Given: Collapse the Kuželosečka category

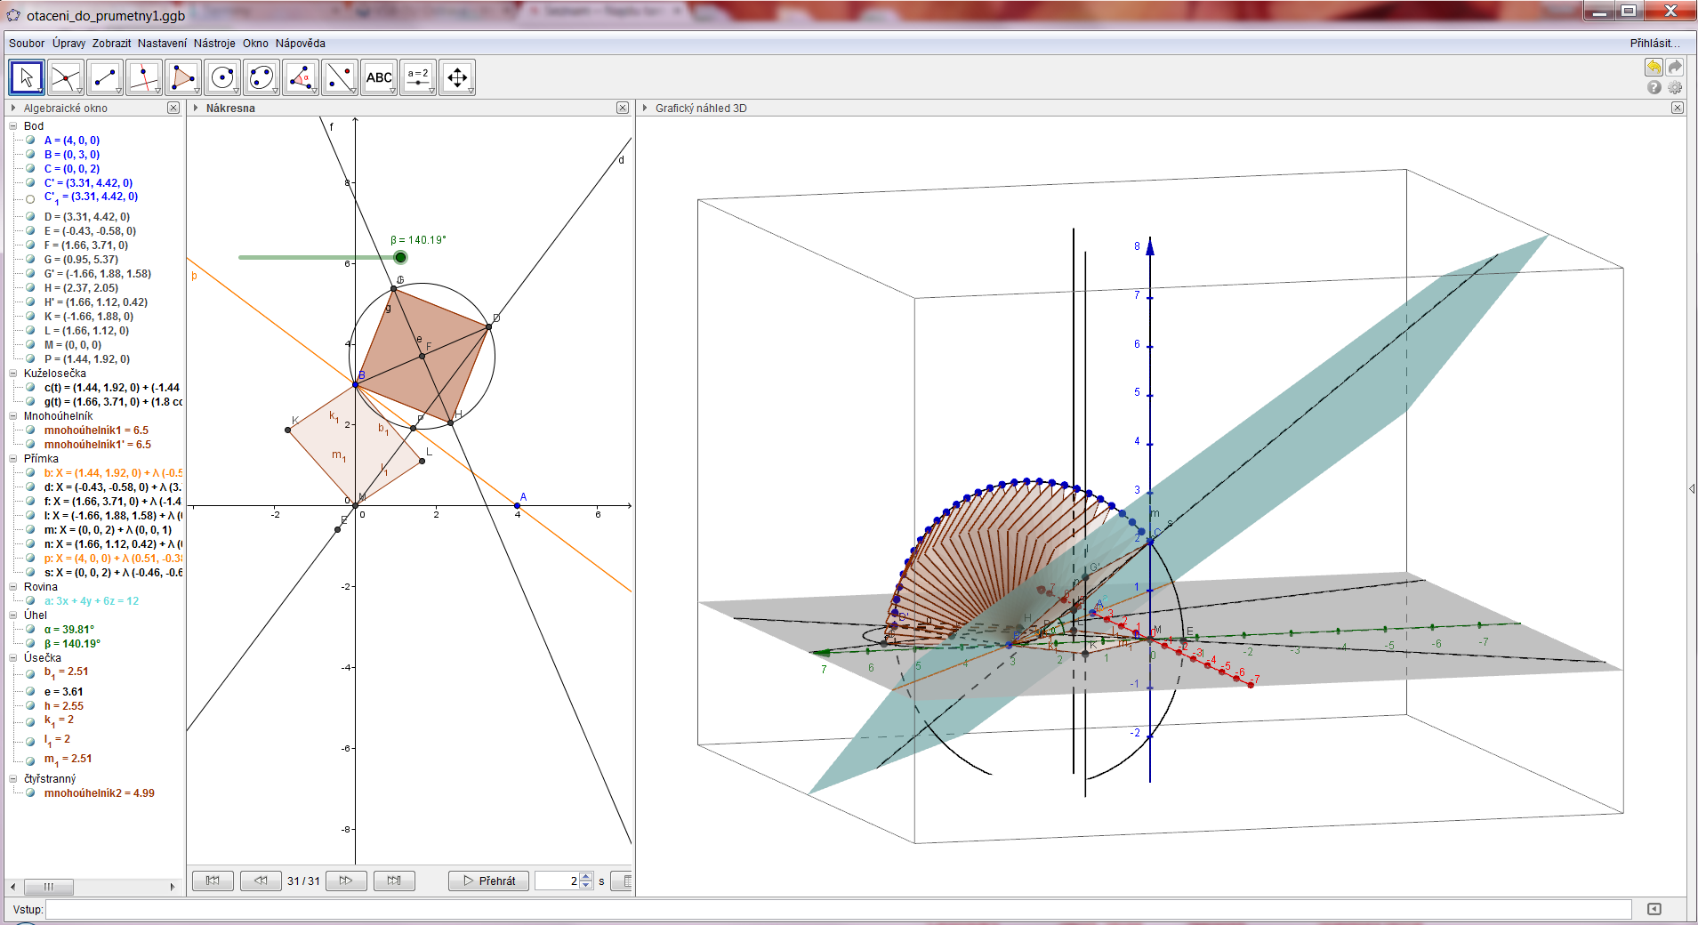Looking at the screenshot, I should [13, 374].
